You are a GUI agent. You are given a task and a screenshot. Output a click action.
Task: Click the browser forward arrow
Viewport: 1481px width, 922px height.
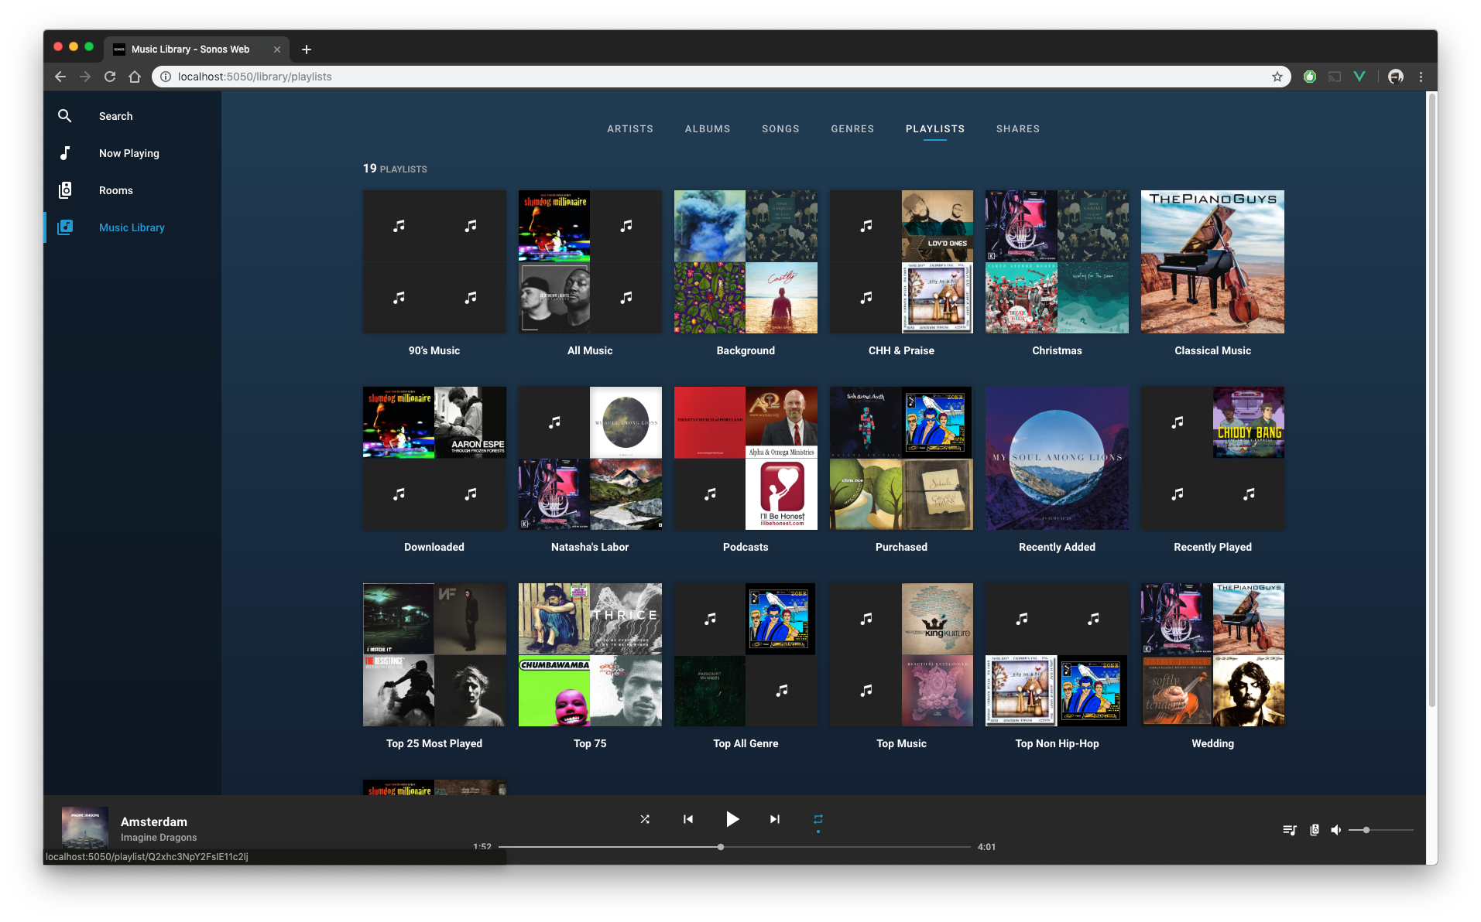85,77
